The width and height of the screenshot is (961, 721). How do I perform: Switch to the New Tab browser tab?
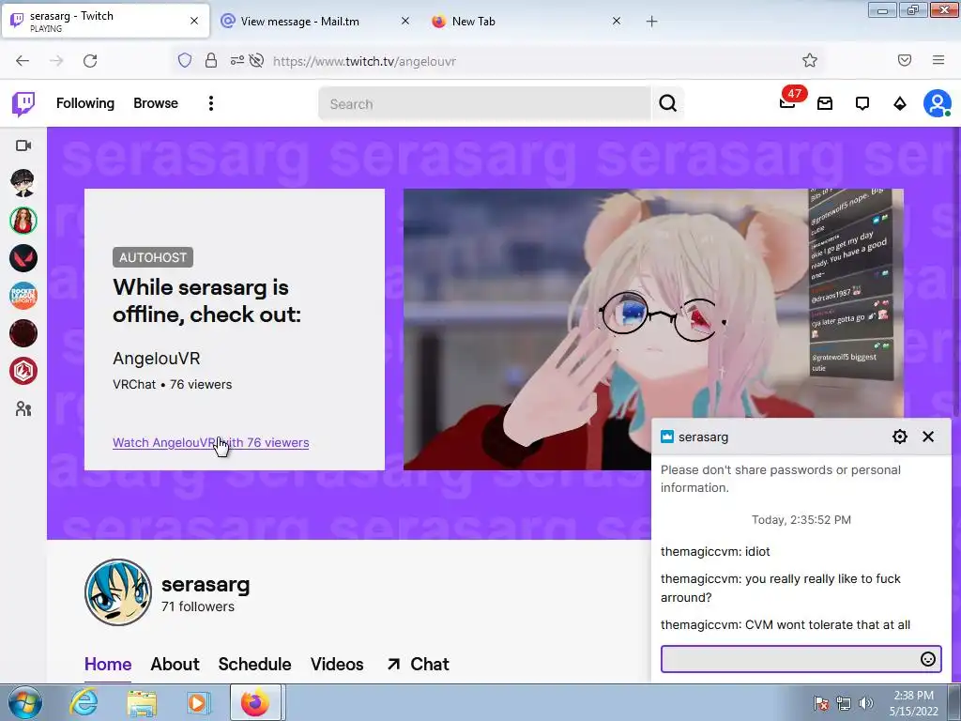pyautogui.click(x=526, y=21)
